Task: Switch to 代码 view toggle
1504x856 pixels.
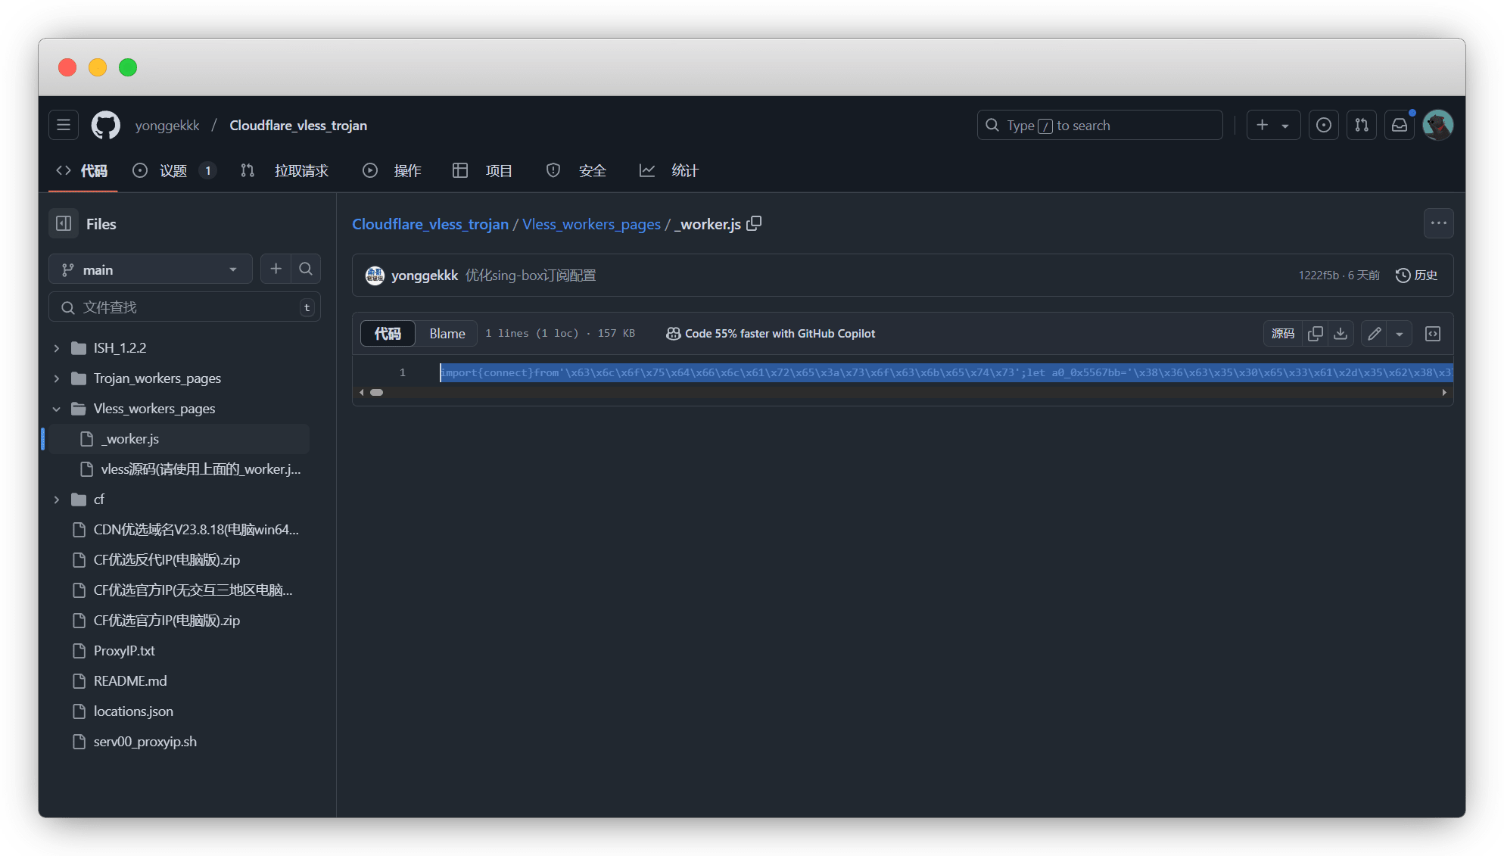Action: [388, 334]
